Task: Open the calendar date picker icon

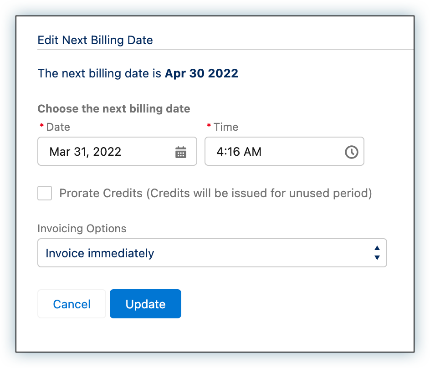Action: 181,152
